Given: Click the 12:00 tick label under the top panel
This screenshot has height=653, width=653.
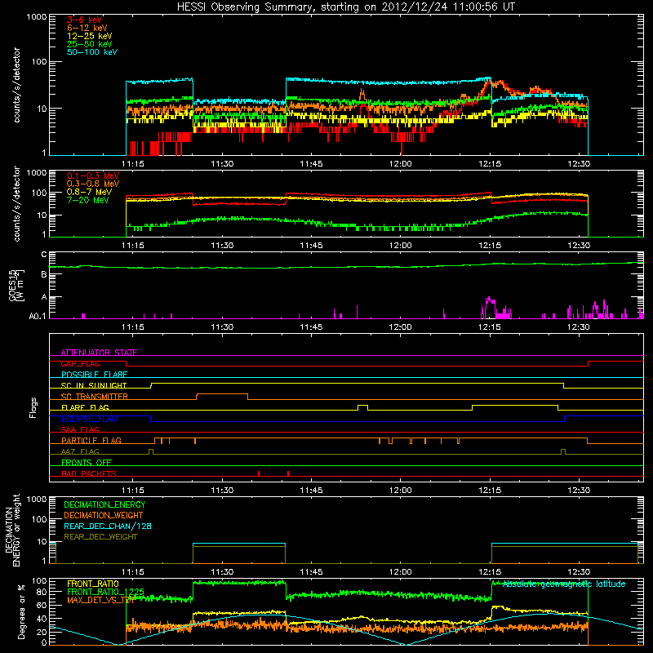Looking at the screenshot, I should tap(400, 164).
